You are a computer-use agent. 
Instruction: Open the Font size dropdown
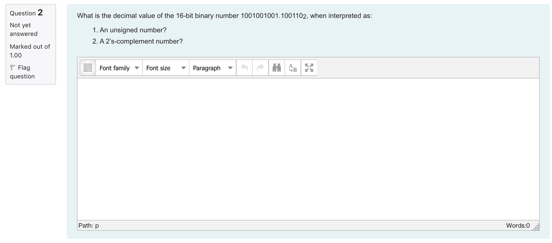tap(158, 68)
